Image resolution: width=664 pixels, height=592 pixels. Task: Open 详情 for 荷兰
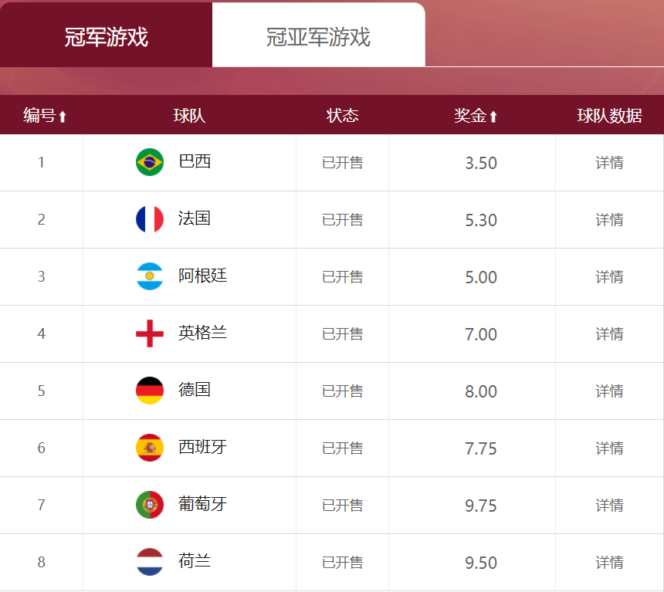pyautogui.click(x=609, y=563)
